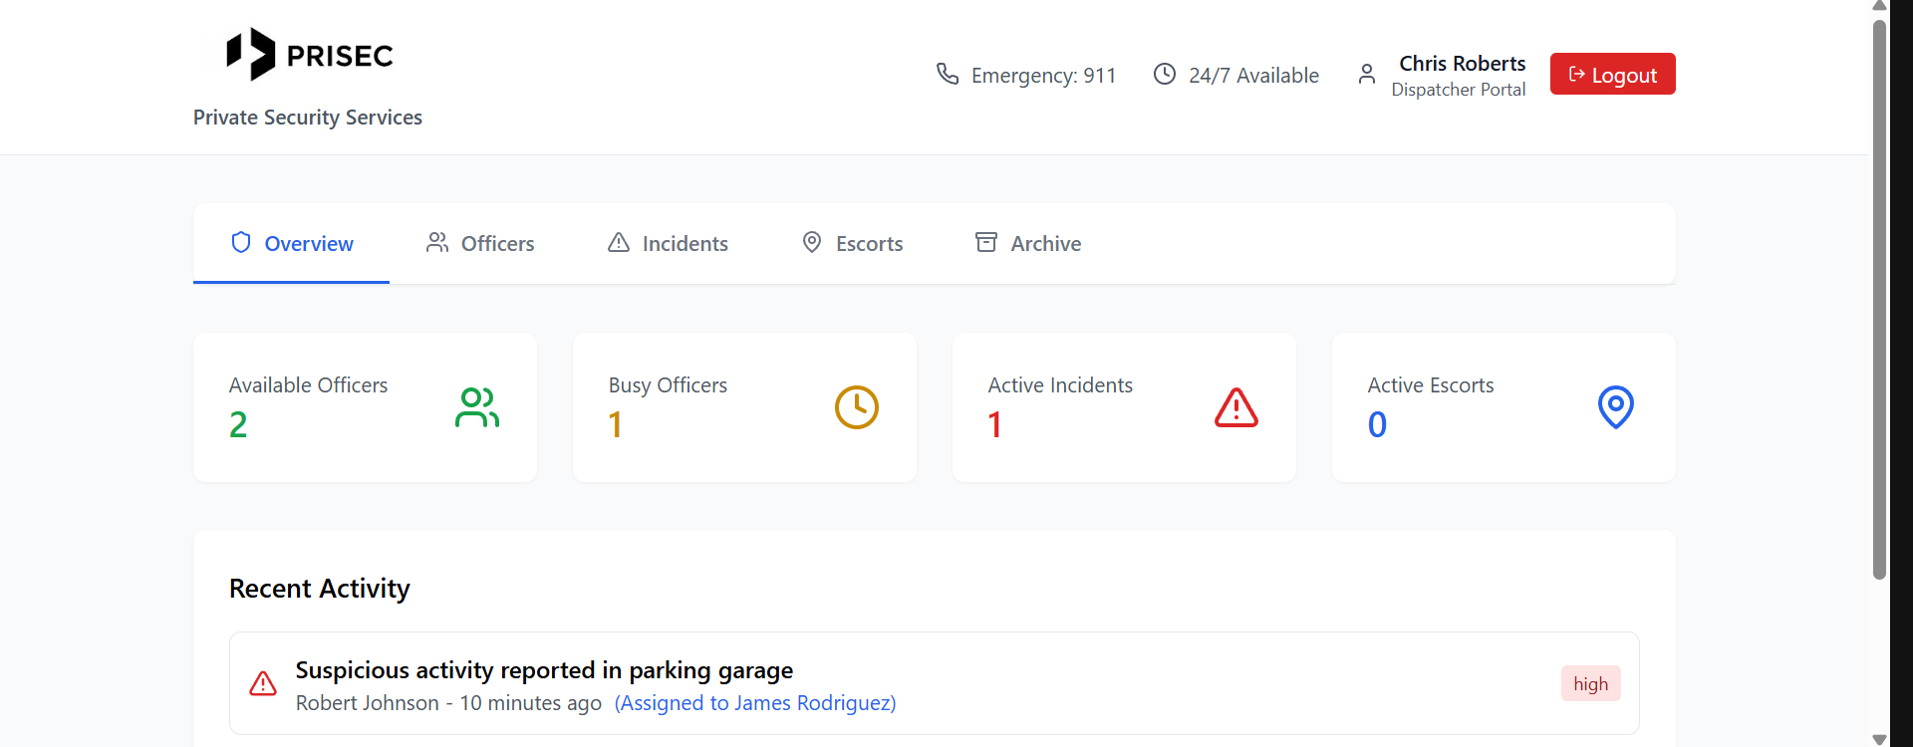1913x747 pixels.
Task: Click the page vertical scrollbar thumb
Action: tap(1879, 299)
